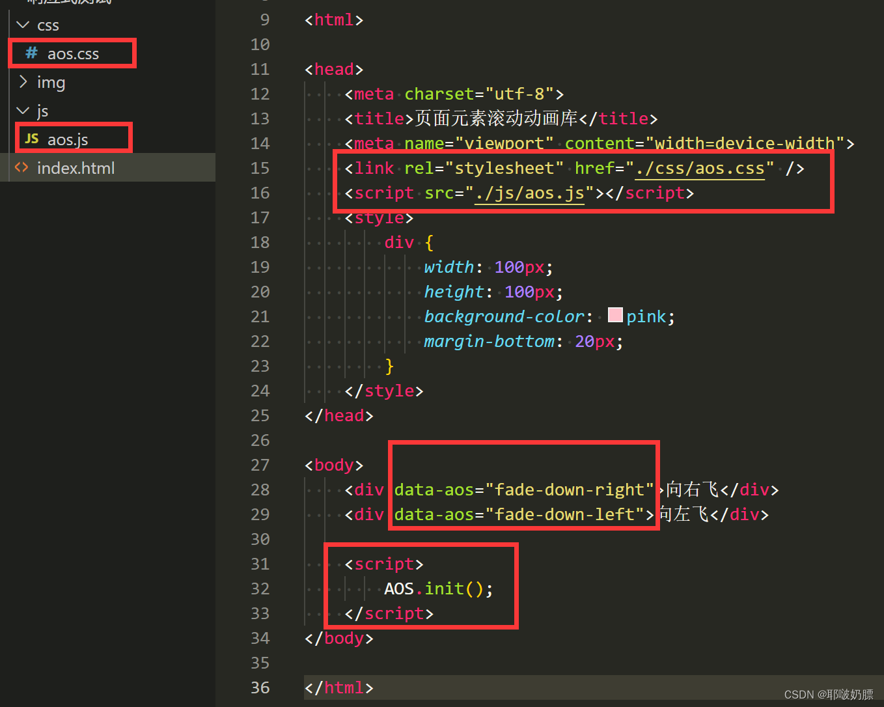Viewport: 884px width, 707px height.
Task: Click the pink color swatch on the background-color line
Action: pyautogui.click(x=615, y=314)
